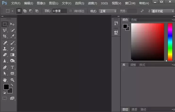175x112 pixels.
Task: Select the Rectangular Marquee tool
Action: click(5, 24)
